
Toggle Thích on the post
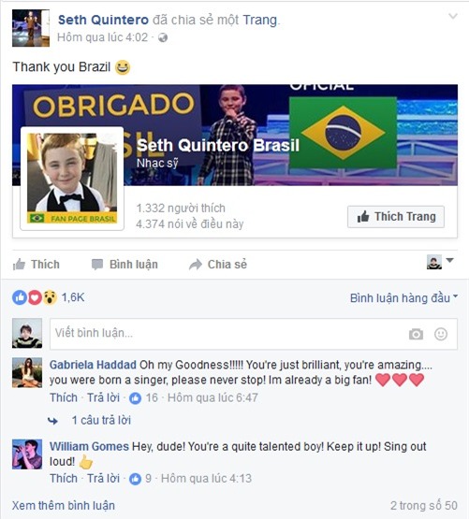(37, 265)
